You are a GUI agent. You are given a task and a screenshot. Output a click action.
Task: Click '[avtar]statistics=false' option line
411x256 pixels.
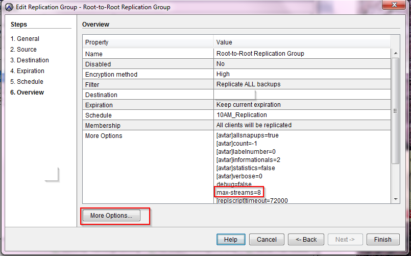coord(246,168)
